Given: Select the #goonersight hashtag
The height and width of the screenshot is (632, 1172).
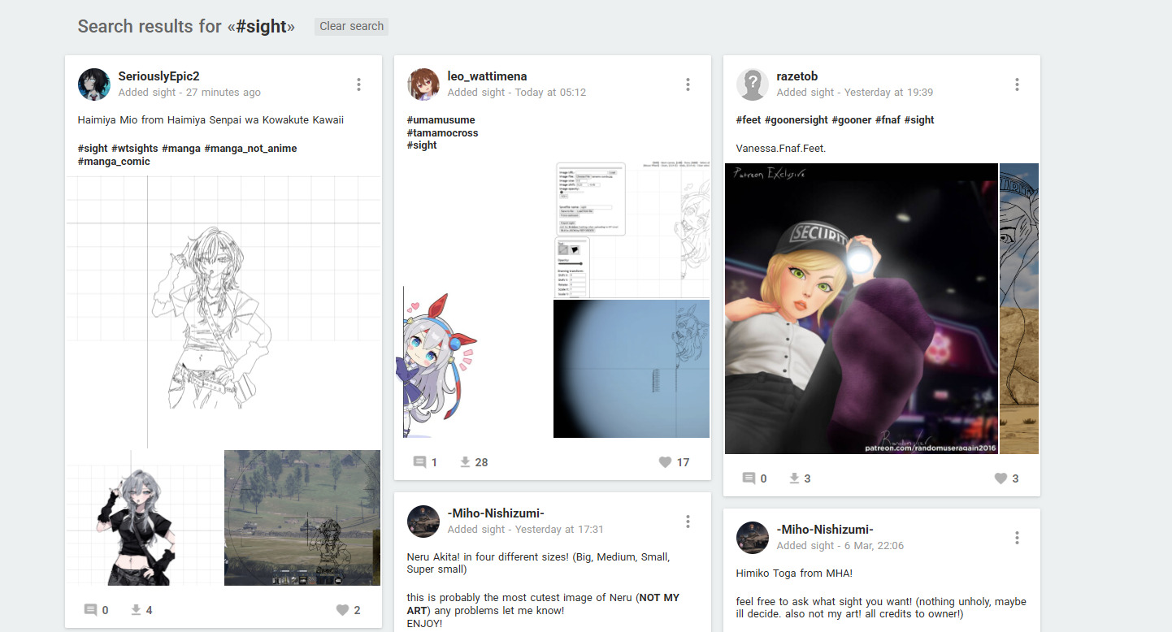Looking at the screenshot, I should tap(796, 120).
